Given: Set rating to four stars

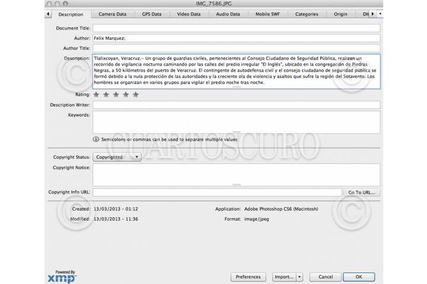Looking at the screenshot, I should [126, 94].
